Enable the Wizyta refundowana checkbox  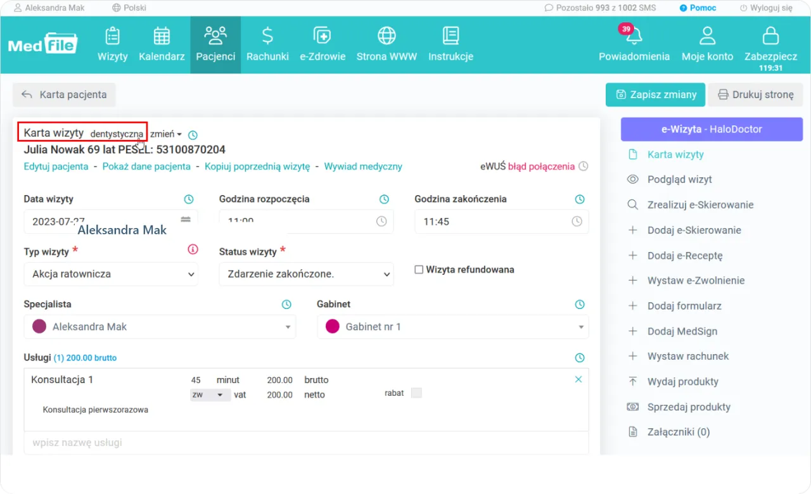(x=419, y=270)
